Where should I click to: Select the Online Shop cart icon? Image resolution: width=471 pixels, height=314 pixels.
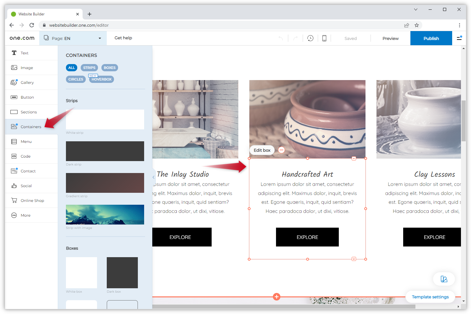tap(14, 200)
